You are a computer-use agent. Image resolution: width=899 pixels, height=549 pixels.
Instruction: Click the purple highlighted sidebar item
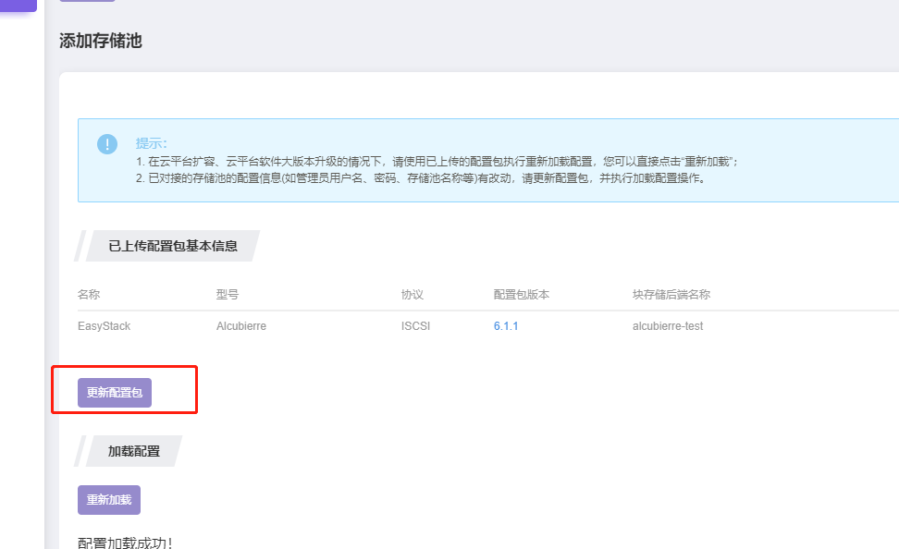(18, 5)
